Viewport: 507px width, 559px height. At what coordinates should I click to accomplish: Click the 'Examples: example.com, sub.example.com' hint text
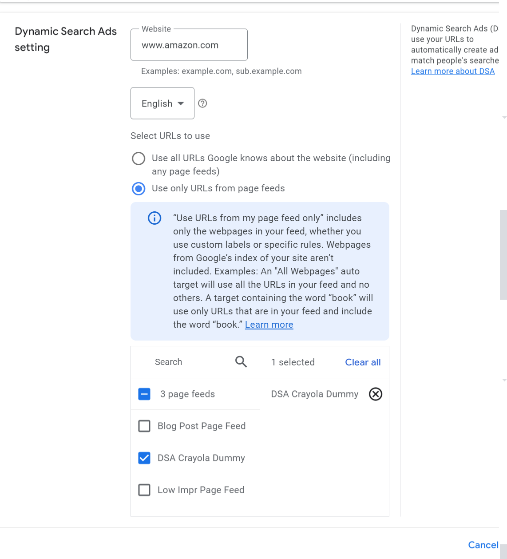click(222, 71)
